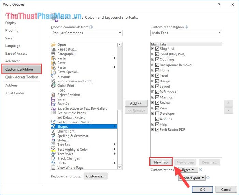Screen dimensions: 239x195
Task: Open the Quick Access Toolbar category
Action: 22,77
